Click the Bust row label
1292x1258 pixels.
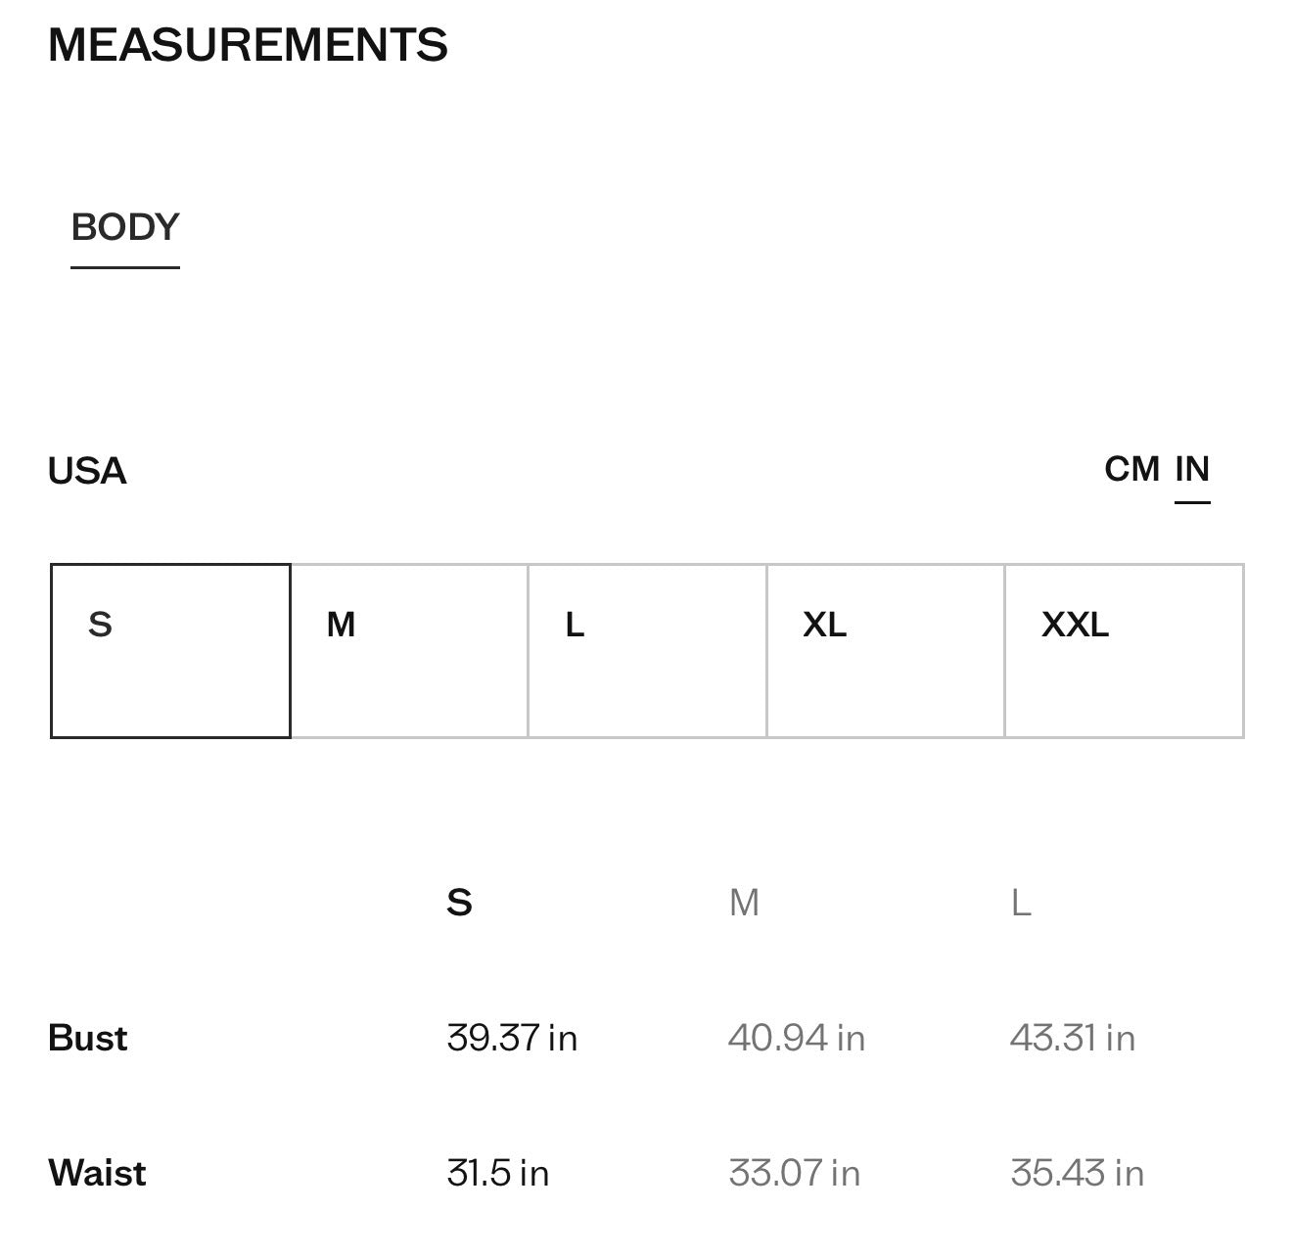tap(87, 1038)
